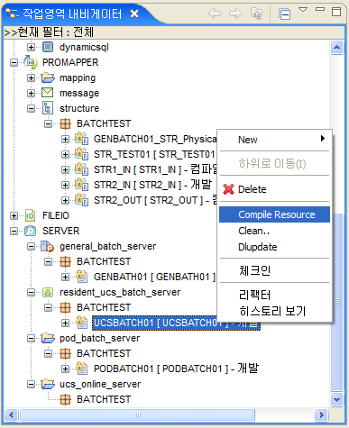Collapse the structure tree node
This screenshot has width=349, height=428.
click(31, 108)
